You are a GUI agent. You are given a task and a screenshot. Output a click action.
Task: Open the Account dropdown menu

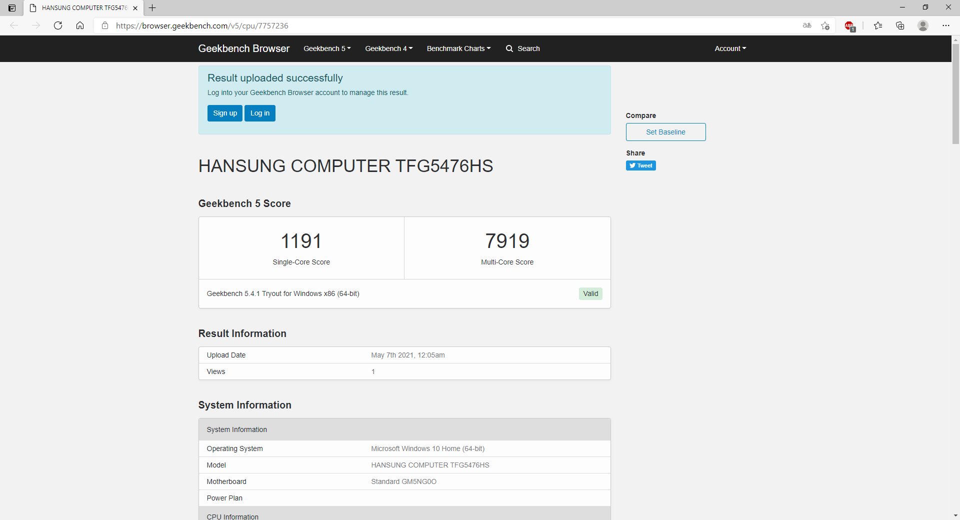[730, 48]
